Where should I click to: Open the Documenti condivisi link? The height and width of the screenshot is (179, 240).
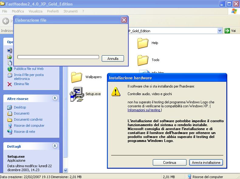(x=28, y=119)
